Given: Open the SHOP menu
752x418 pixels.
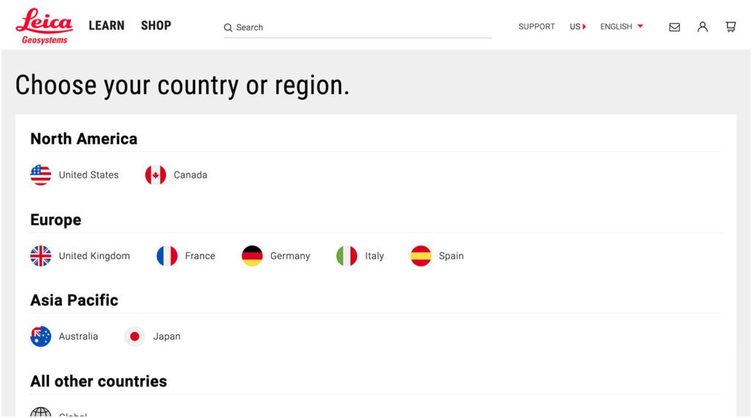Looking at the screenshot, I should (x=156, y=26).
